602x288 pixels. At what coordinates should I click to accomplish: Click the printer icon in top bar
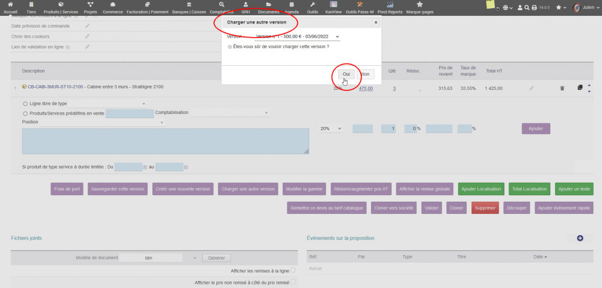[534, 8]
